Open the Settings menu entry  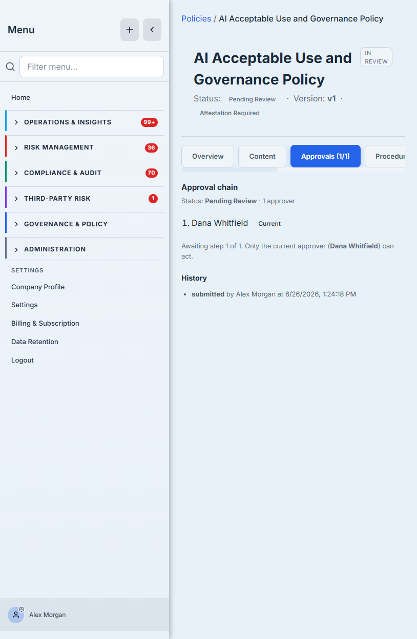25,305
